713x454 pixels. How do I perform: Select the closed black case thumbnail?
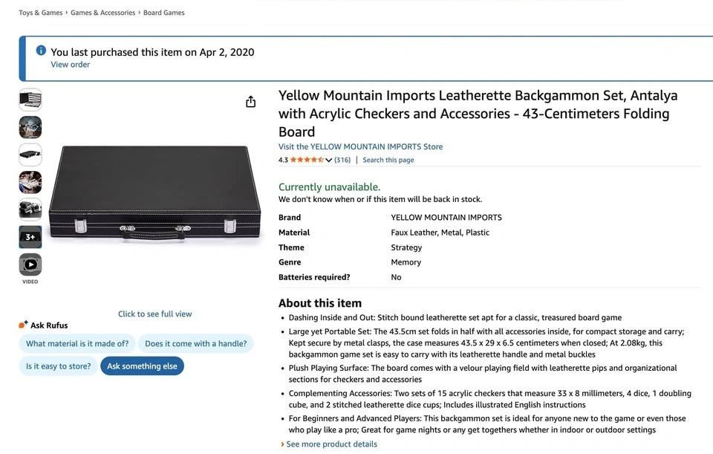point(30,155)
